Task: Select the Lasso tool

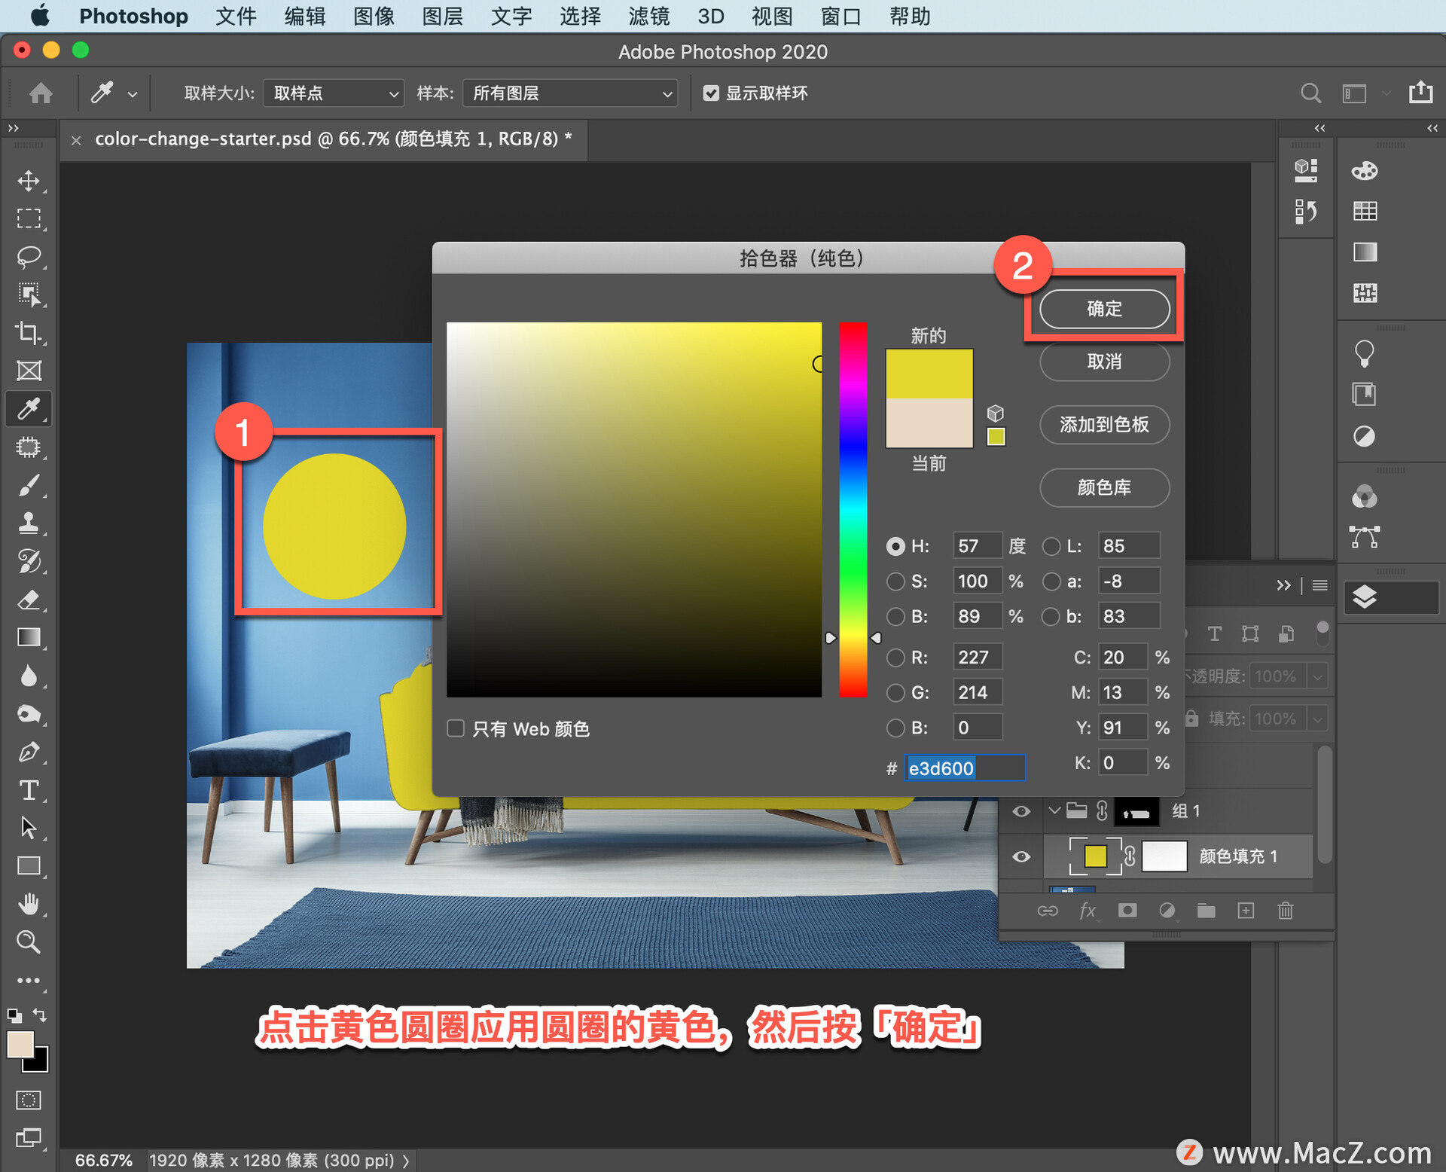Action: coord(29,257)
